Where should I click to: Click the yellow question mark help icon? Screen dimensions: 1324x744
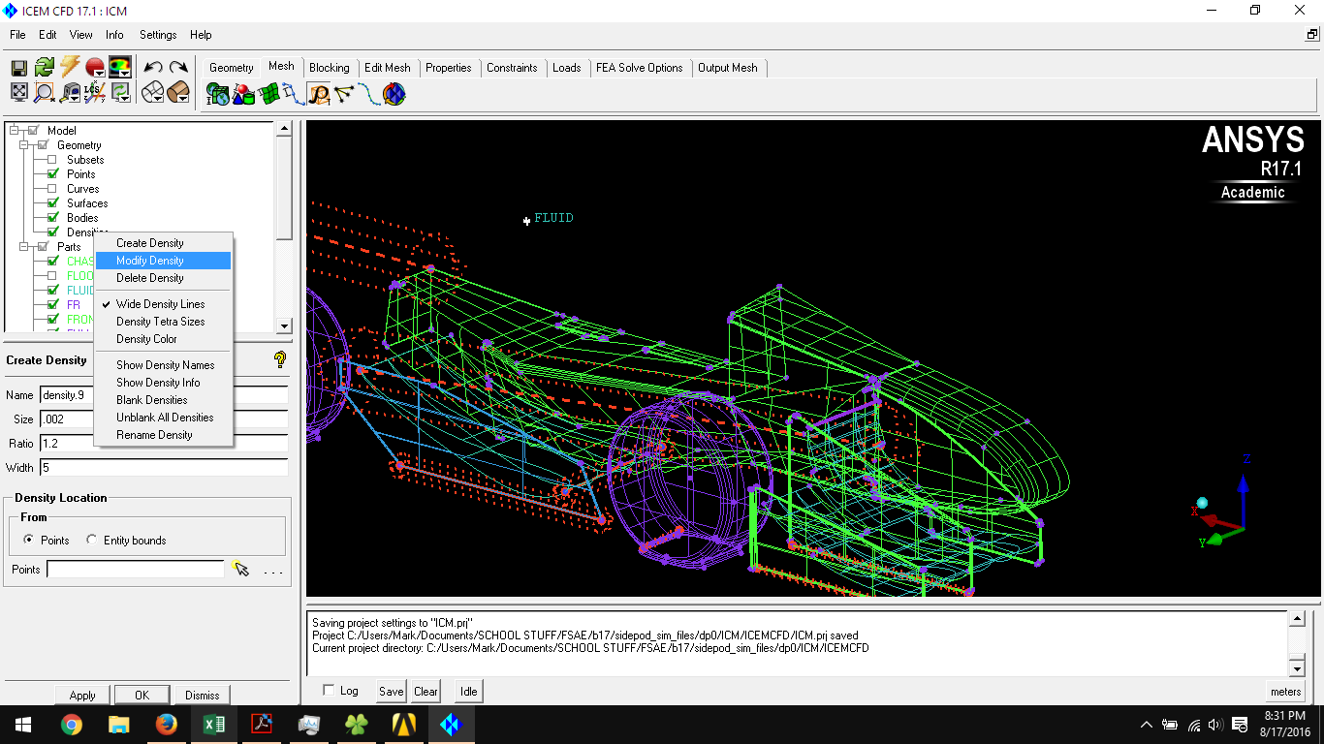pos(280,360)
